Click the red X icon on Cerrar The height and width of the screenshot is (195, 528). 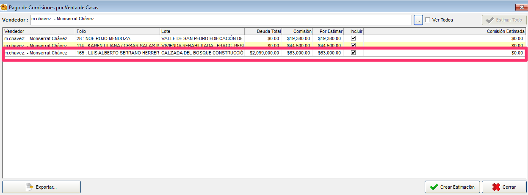(x=496, y=187)
